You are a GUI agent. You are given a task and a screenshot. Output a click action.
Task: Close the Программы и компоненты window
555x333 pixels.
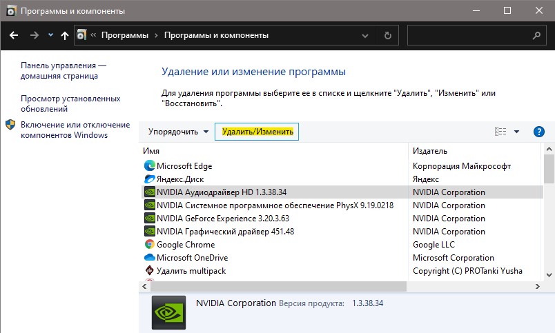tap(538, 10)
